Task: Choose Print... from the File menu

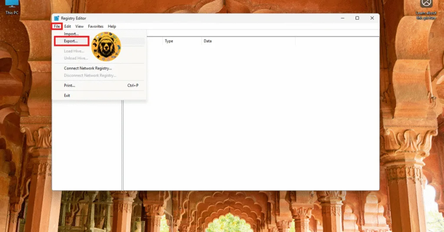Action: (x=70, y=86)
